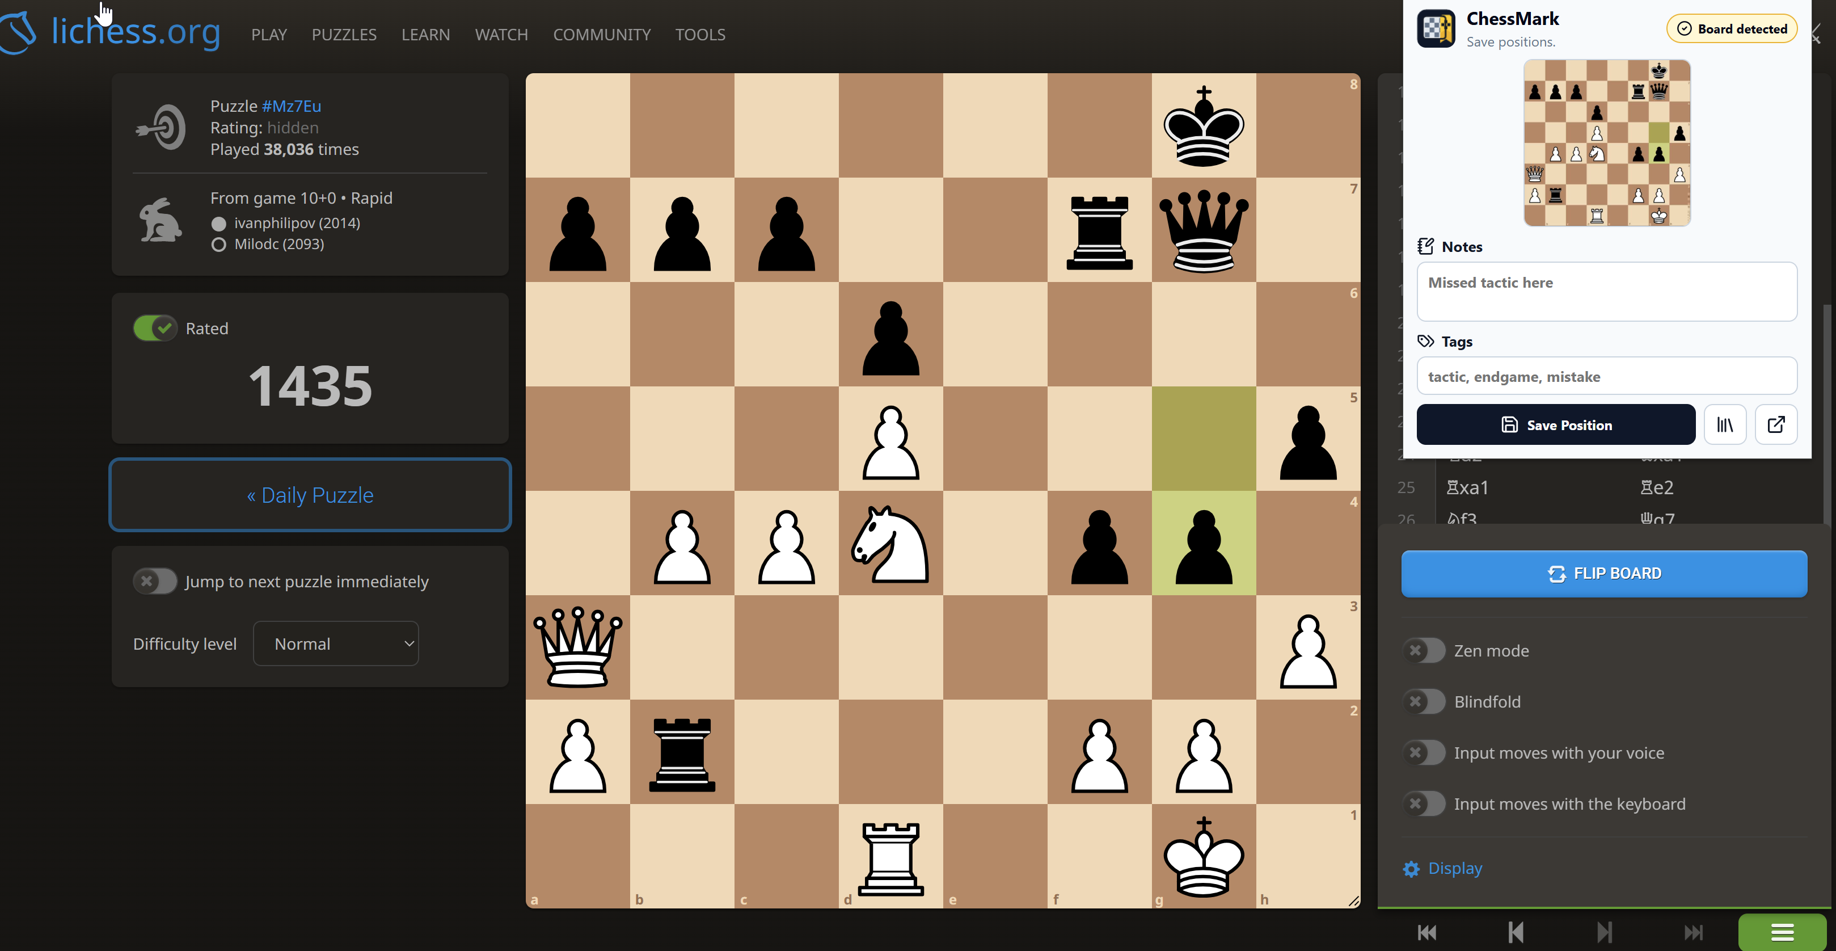Image resolution: width=1836 pixels, height=951 pixels.
Task: Select the black queen on g7
Action: pos(1204,230)
